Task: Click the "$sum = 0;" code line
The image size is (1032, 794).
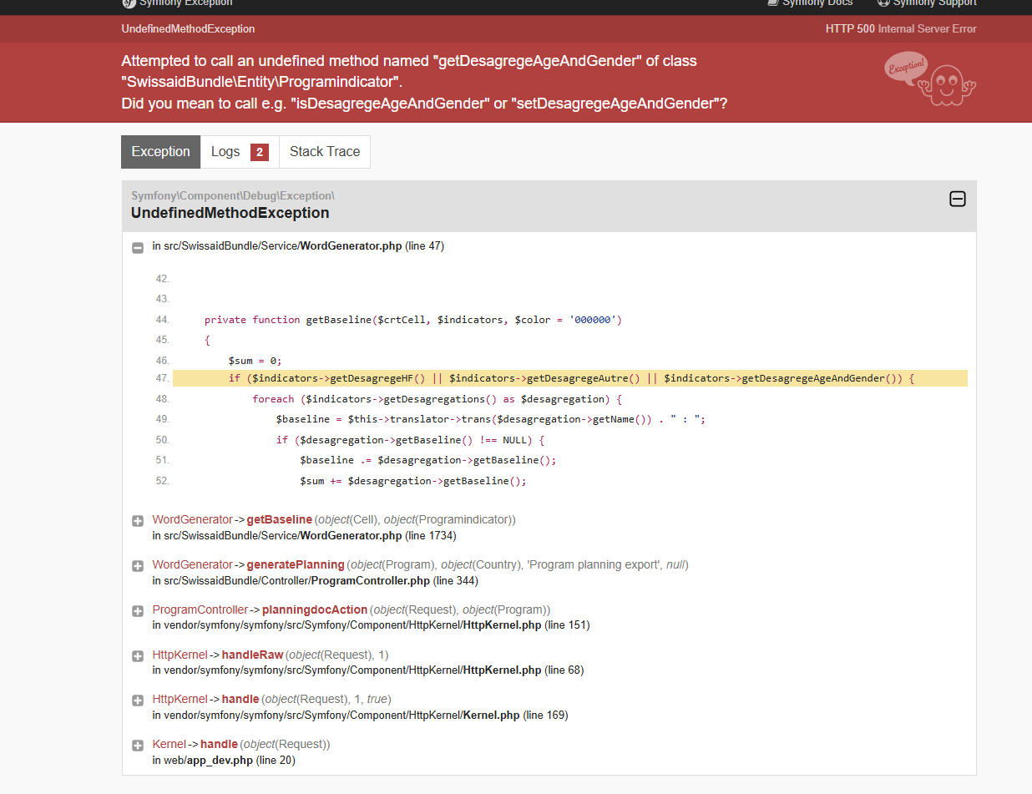Action: pos(255,361)
